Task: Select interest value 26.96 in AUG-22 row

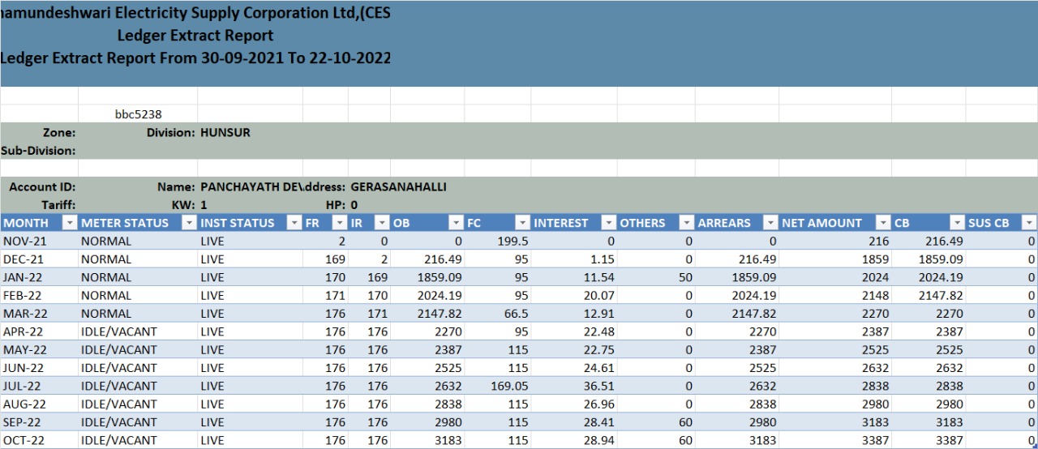Action: [x=574, y=404]
